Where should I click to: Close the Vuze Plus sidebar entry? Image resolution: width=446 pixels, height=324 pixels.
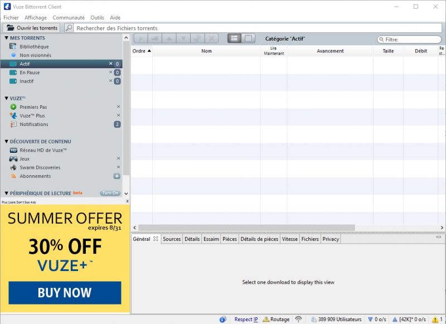click(119, 115)
